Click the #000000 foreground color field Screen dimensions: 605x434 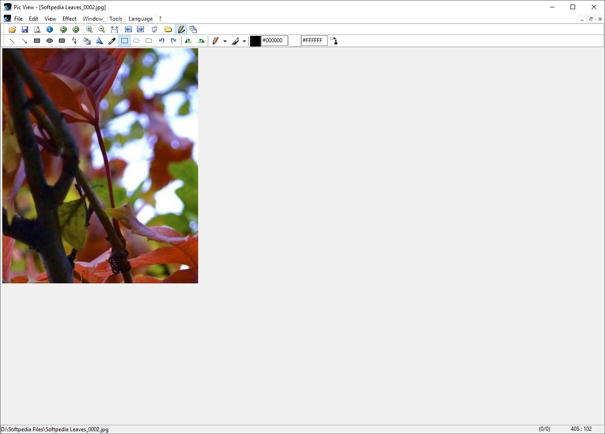274,40
